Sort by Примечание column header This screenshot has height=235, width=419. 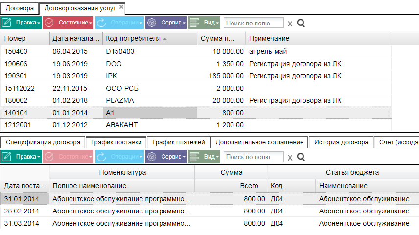click(x=318, y=38)
